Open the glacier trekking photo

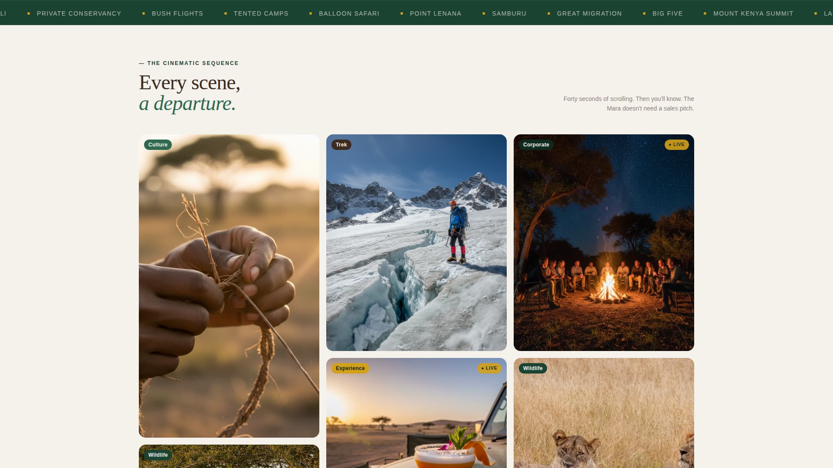[x=416, y=243]
